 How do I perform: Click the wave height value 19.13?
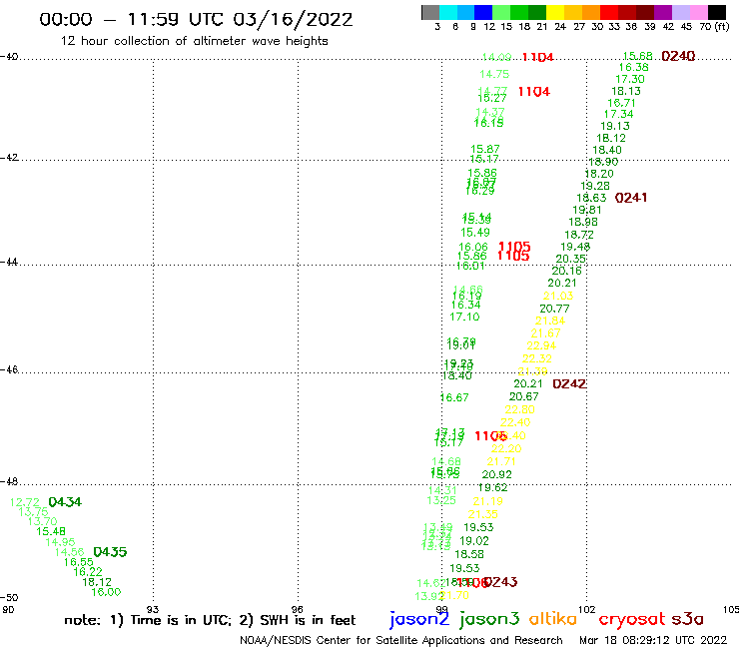pyautogui.click(x=615, y=126)
